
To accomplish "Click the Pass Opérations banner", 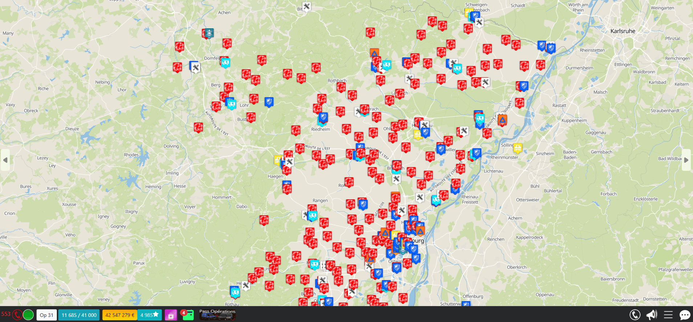I will 217,314.
